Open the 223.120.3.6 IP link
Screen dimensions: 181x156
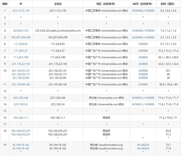21,105
